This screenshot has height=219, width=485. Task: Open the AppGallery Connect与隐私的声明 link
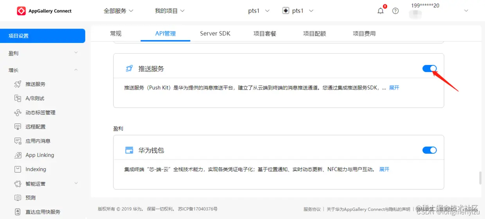pos(368,209)
